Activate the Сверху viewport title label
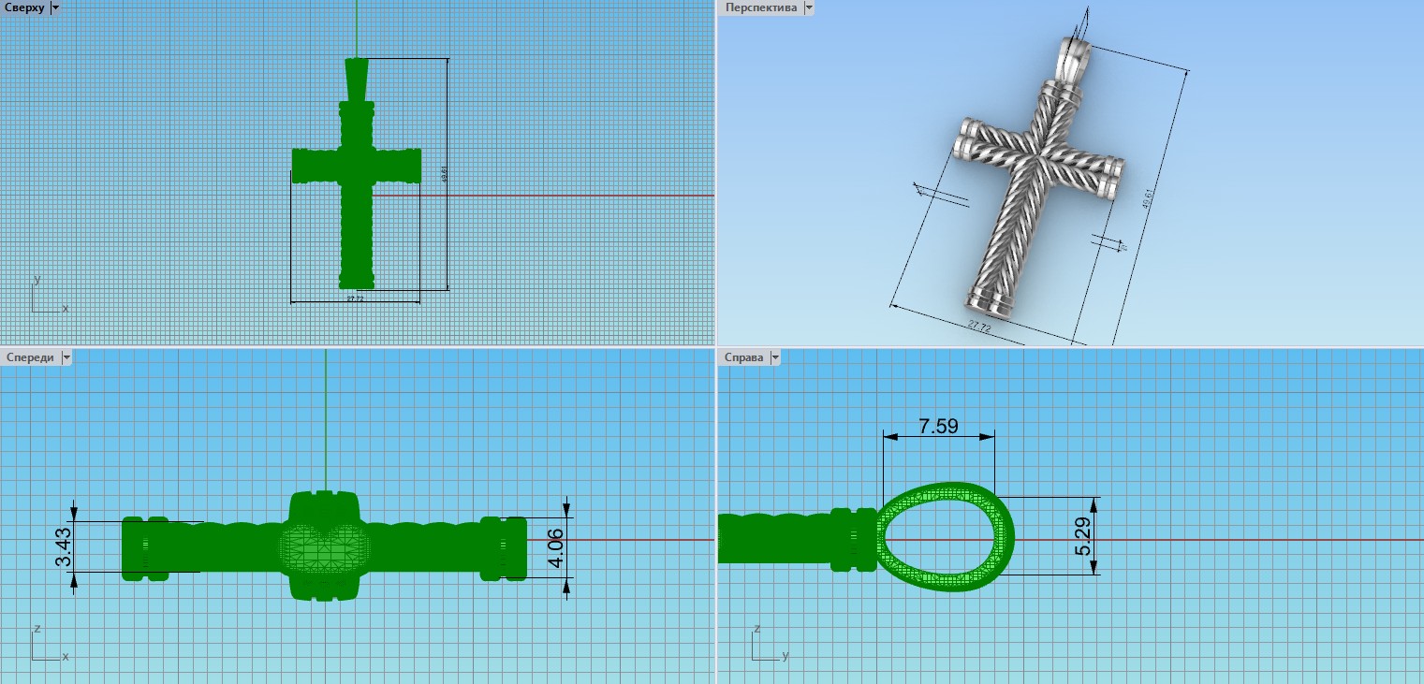 tap(24, 7)
